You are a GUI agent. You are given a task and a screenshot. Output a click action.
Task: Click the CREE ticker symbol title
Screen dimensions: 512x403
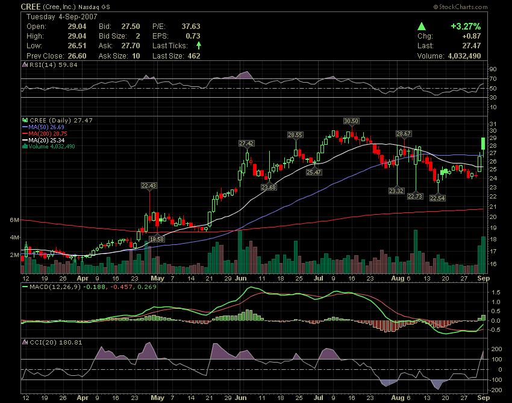click(31, 7)
